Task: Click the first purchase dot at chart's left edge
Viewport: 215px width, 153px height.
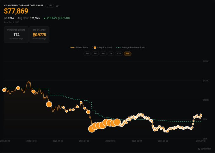Action: point(4,90)
